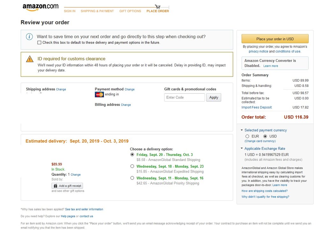The image size is (328, 230).
Task: Click Change card currency link
Action: point(260,141)
